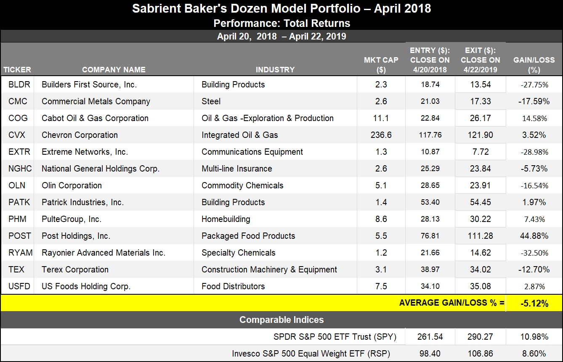Click US Foods Holding Corp. cell
This screenshot has width=563, height=362.
pos(86,286)
